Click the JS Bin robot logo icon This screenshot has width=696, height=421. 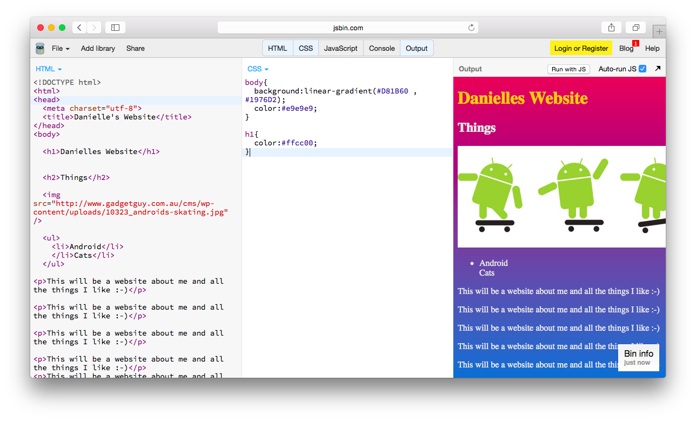(40, 49)
